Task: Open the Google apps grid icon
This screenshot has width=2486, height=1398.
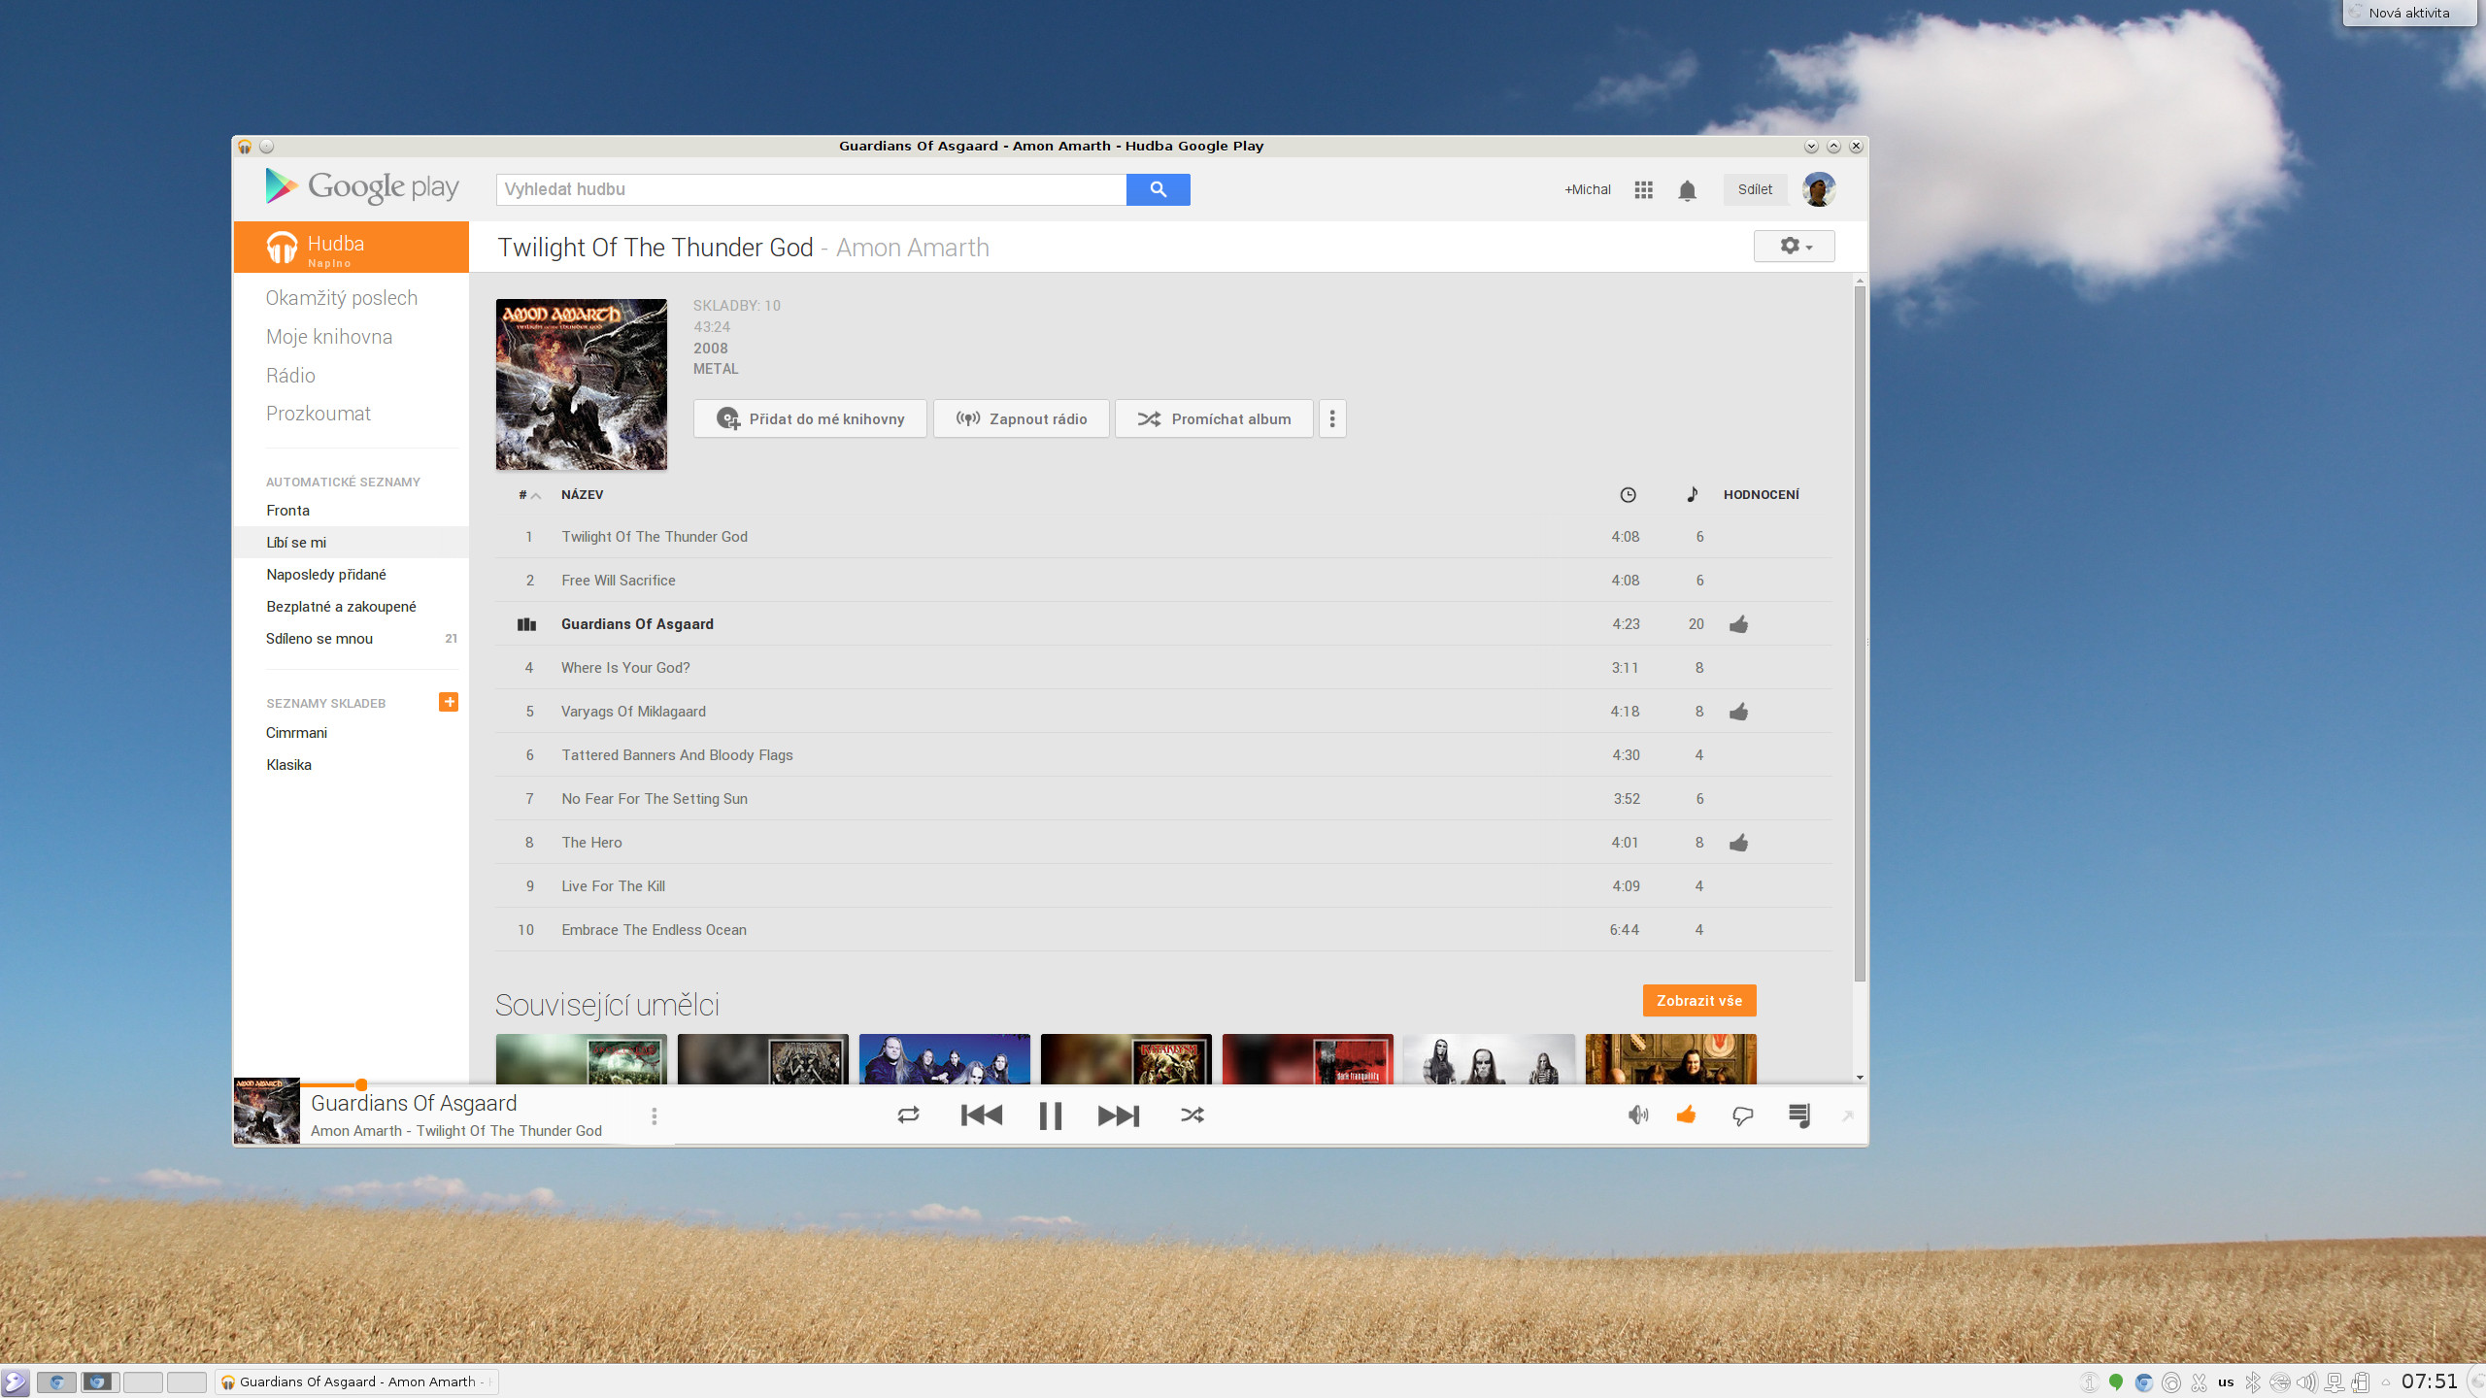Action: click(x=1643, y=190)
